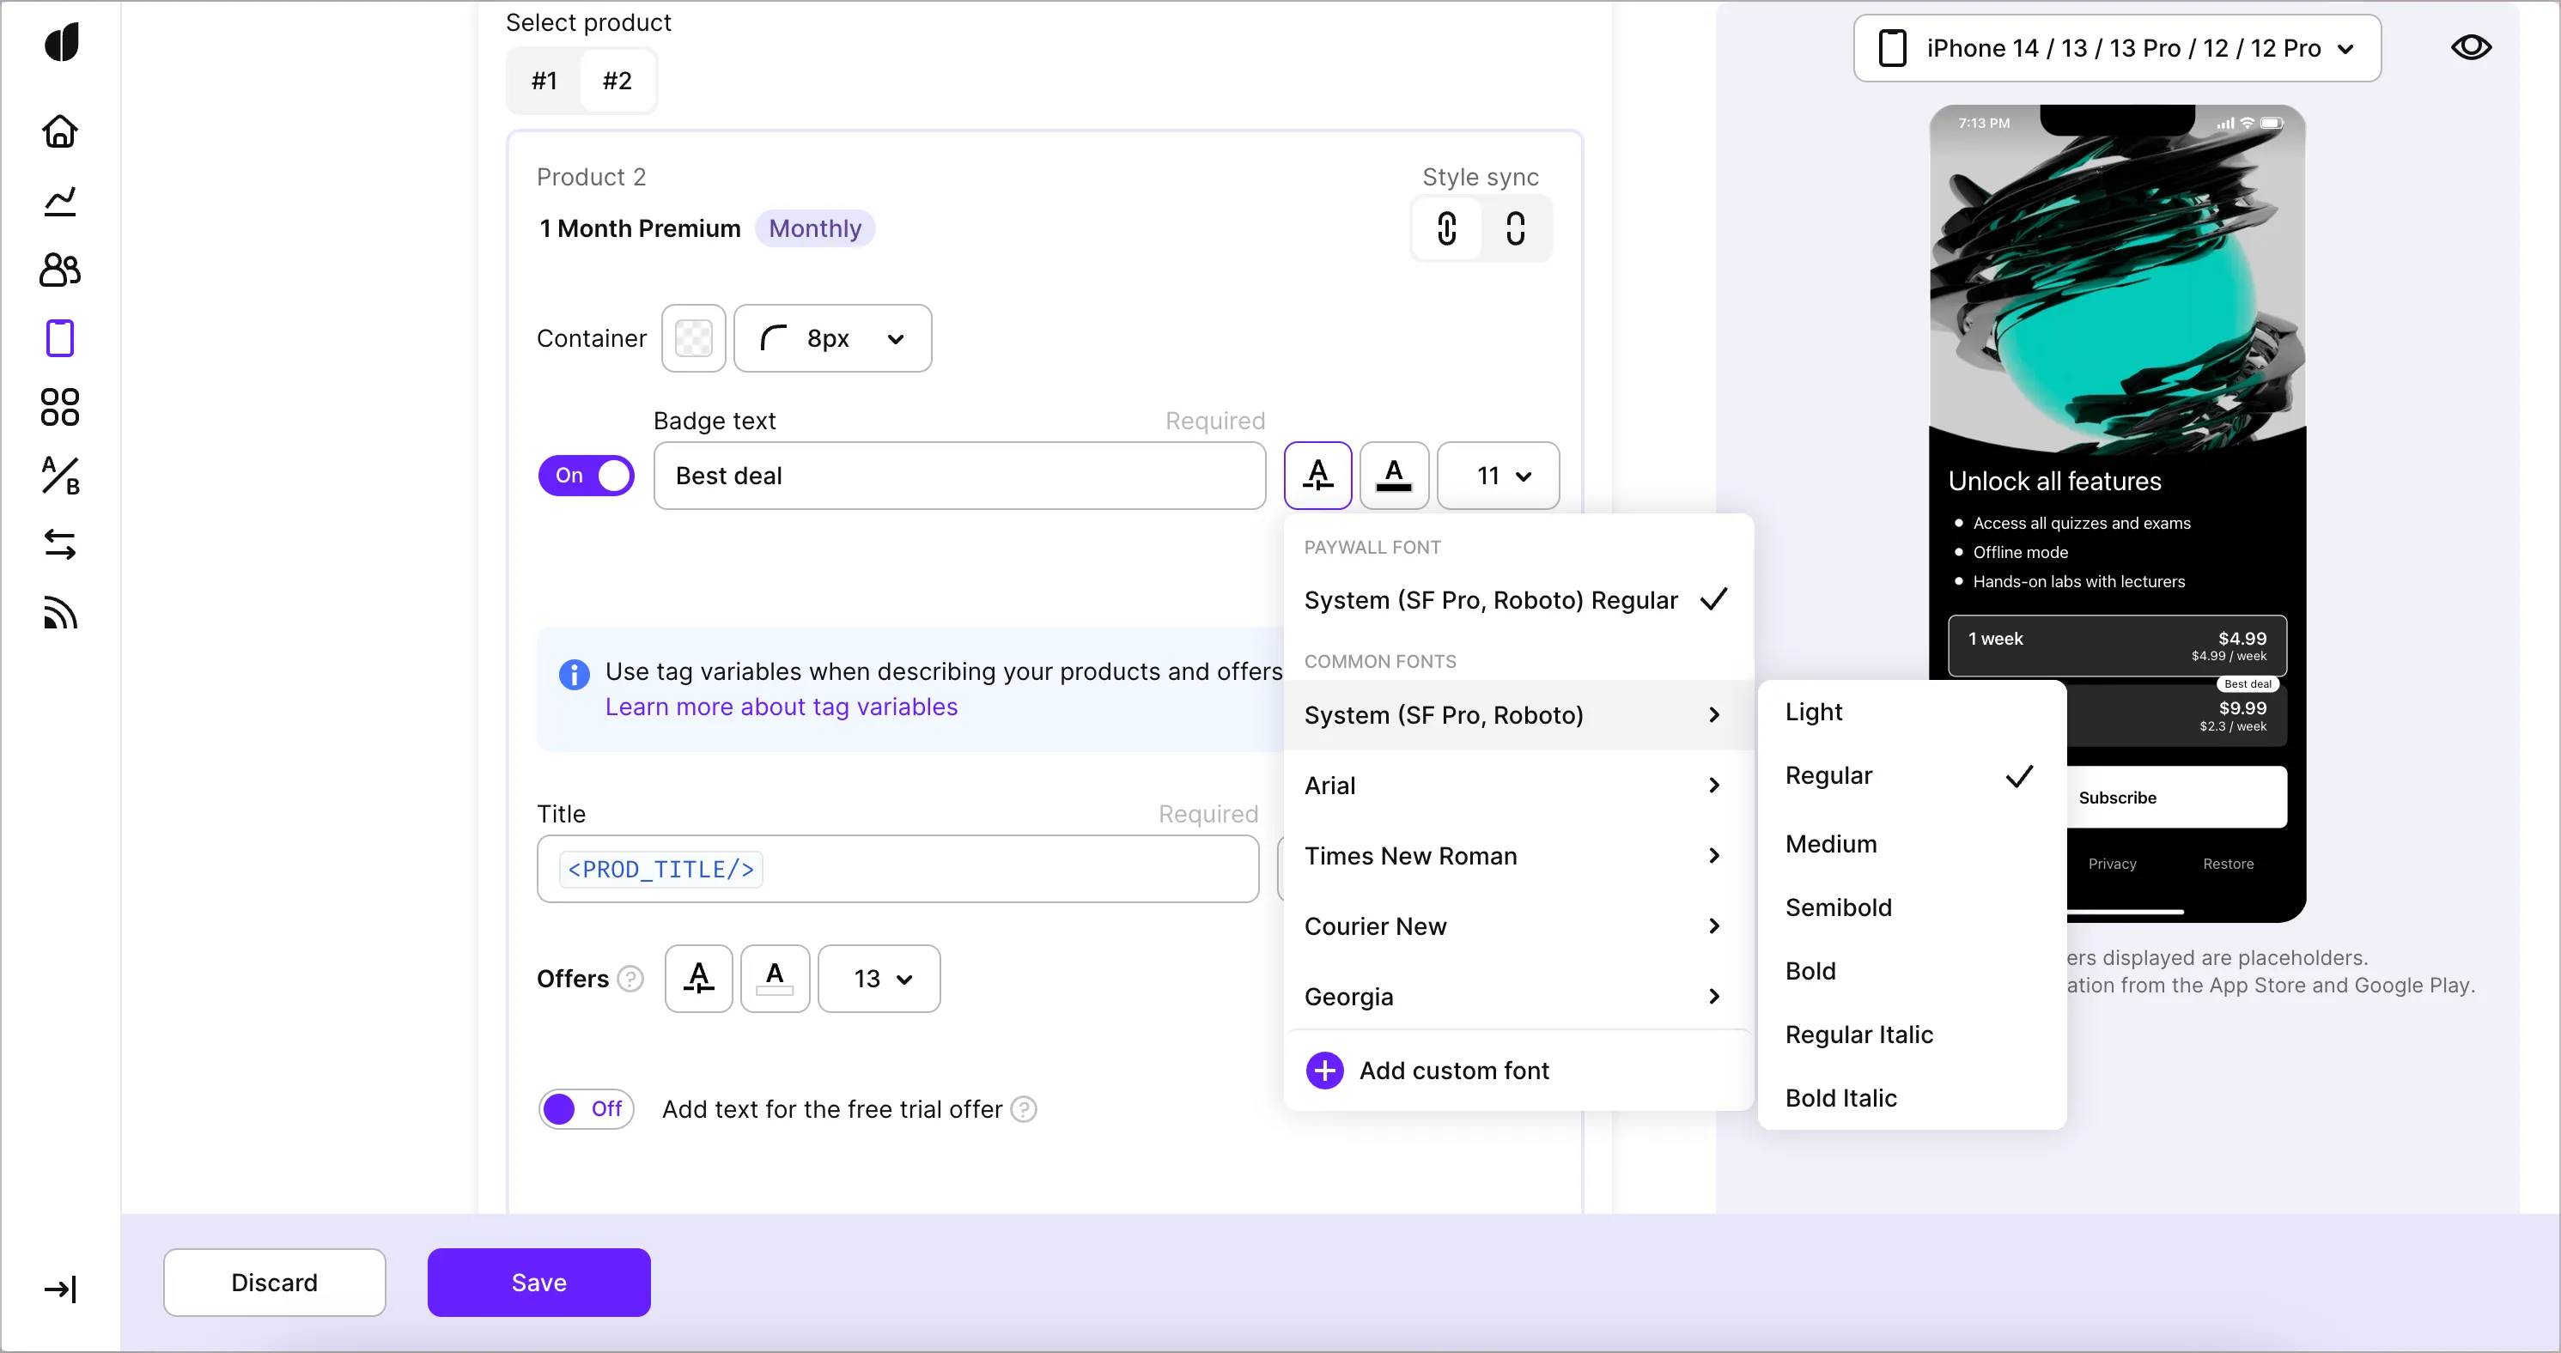Image resolution: width=2561 pixels, height=1353 pixels.
Task: Open the Container background color swatch
Action: tap(693, 338)
